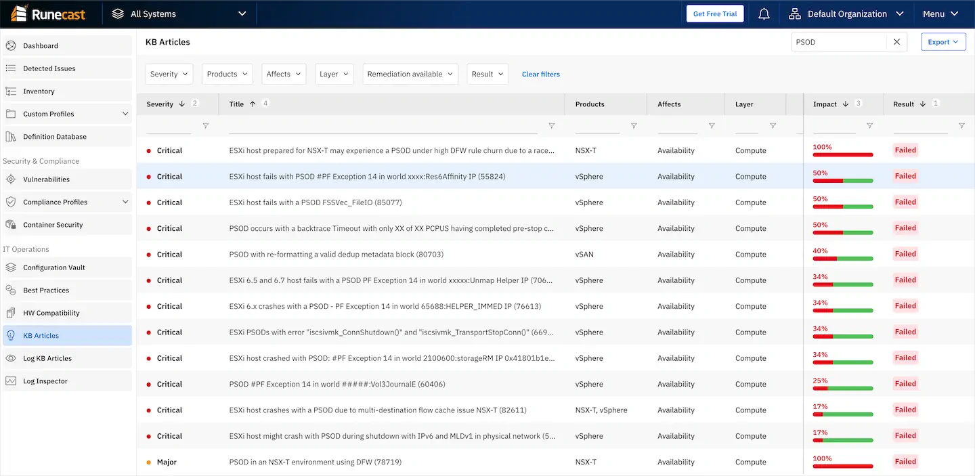Click the Compliance Profiles shield icon
Screen dimensions: 975x476
tap(11, 202)
